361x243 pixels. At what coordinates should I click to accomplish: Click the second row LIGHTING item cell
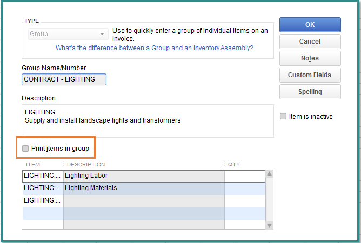43,188
